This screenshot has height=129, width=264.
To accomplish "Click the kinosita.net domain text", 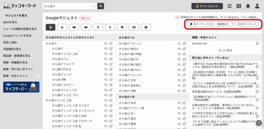I will [200, 44].
